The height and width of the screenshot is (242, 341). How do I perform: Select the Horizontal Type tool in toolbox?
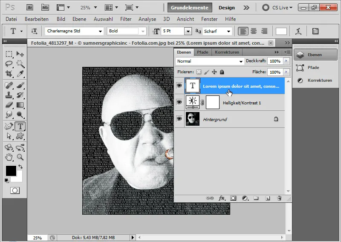[x=20, y=127]
